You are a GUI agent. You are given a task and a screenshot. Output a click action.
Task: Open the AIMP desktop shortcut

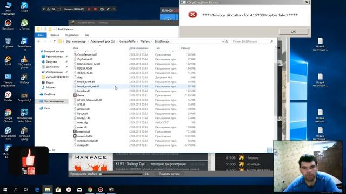(8, 60)
